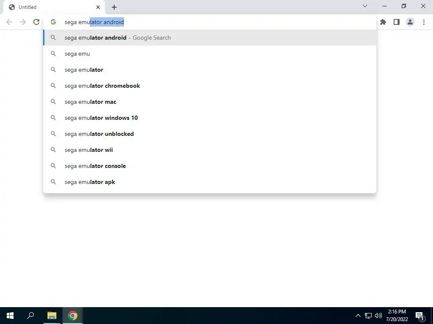Choose suggestion 'sega emulator android'

tap(210, 38)
